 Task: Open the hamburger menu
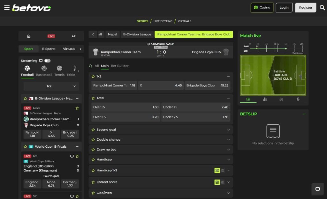click(7, 8)
